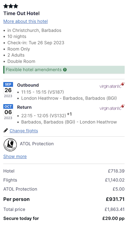Click the ATOL Protected logo

10,145
